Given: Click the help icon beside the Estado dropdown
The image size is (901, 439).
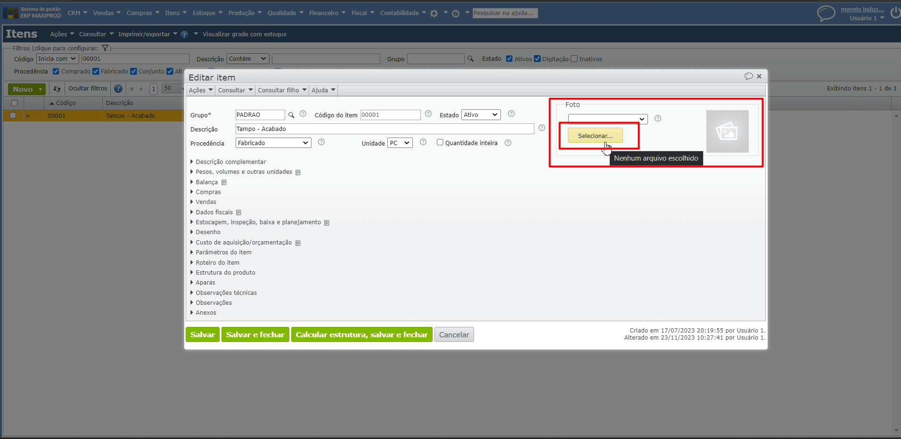Looking at the screenshot, I should (511, 114).
